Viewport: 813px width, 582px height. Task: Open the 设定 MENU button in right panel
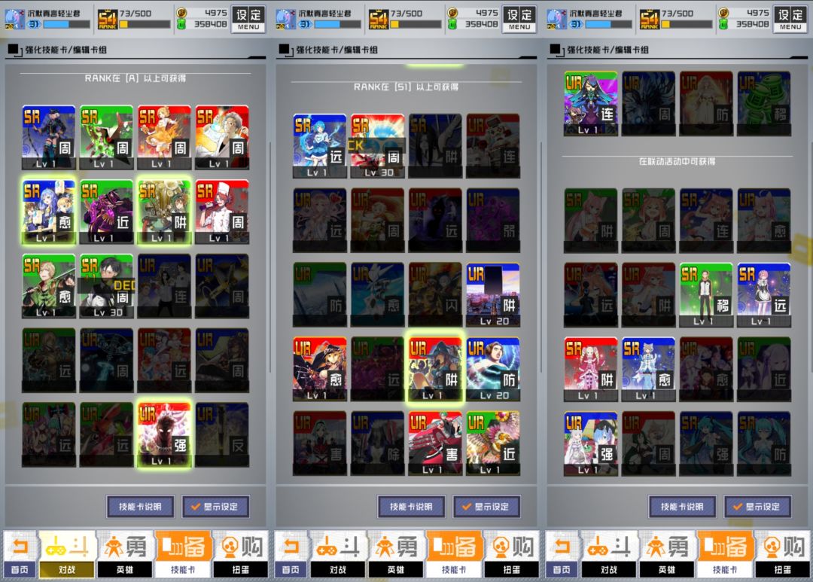coord(790,20)
